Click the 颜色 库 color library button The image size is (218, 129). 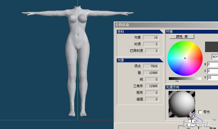coord(182,36)
